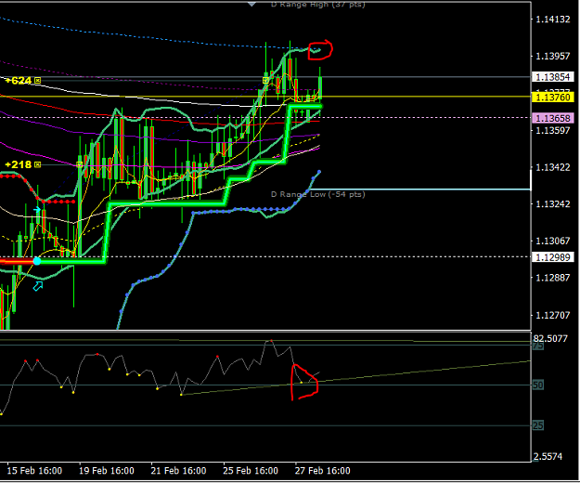Select the solid cyan right-pointing arrow
Image resolution: width=580 pixels, height=483 pixels.
(36, 210)
